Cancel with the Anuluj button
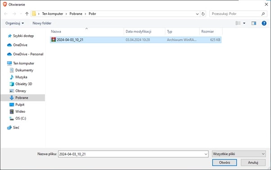 [x=253, y=162]
